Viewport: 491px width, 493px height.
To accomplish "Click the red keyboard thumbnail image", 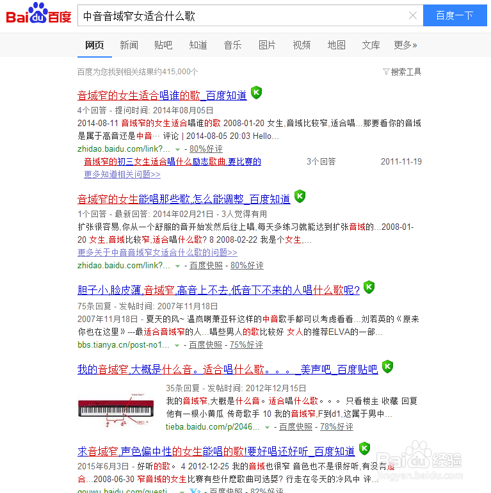I will (116, 410).
